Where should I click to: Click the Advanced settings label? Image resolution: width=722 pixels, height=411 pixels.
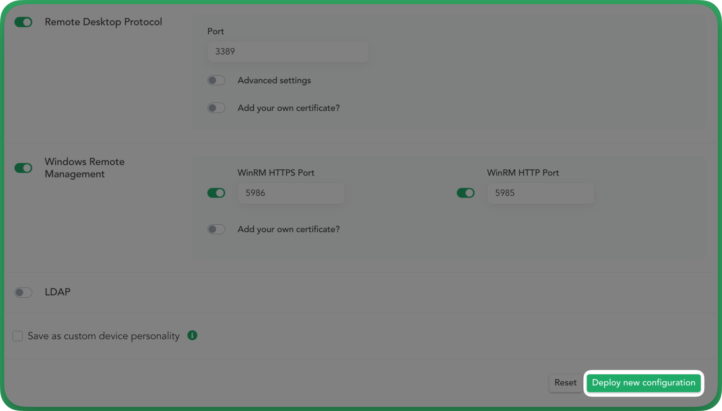[x=274, y=80]
